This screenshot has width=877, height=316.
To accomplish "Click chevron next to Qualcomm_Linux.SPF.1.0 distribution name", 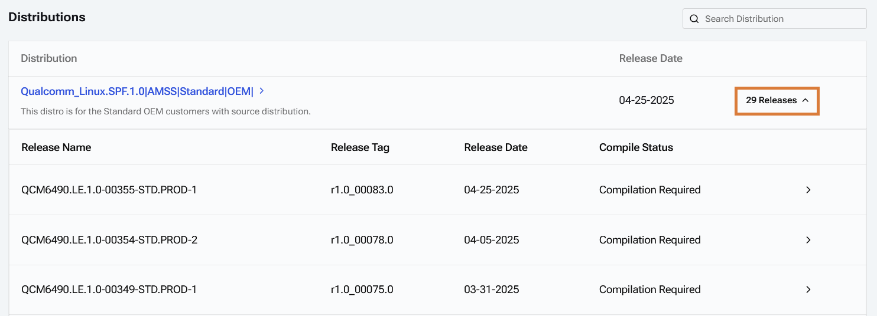I will (x=261, y=91).
